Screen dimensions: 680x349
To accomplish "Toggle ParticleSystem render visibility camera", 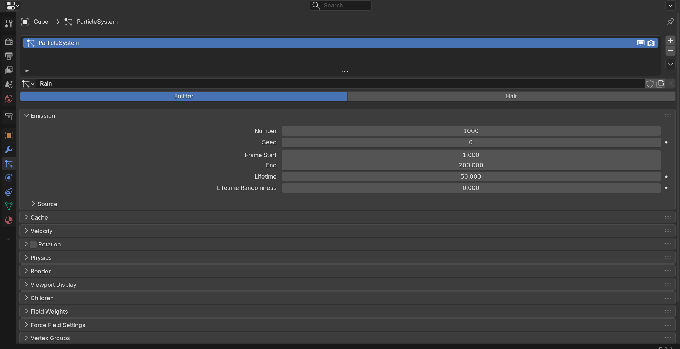I will tap(651, 43).
